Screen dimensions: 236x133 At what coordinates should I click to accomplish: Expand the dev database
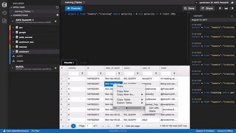pyautogui.click(x=13, y=27)
